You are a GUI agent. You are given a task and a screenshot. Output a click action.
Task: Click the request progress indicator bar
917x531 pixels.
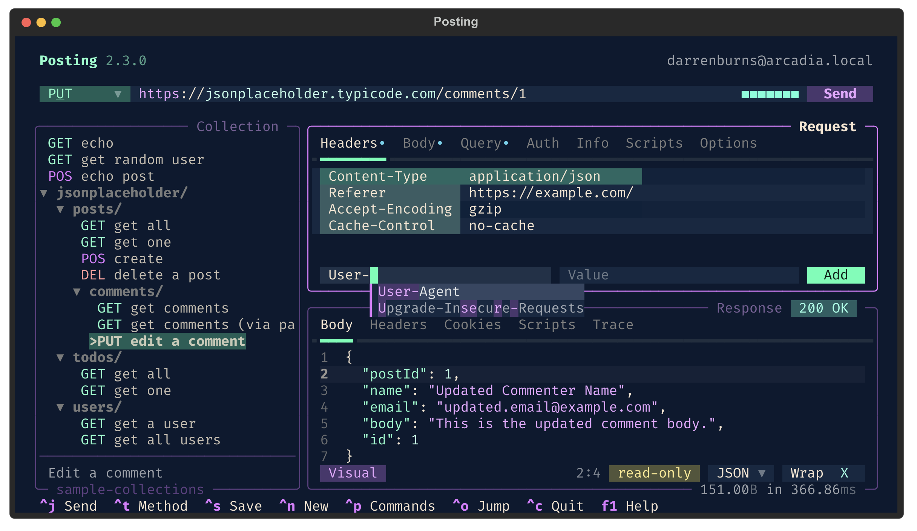click(x=770, y=94)
